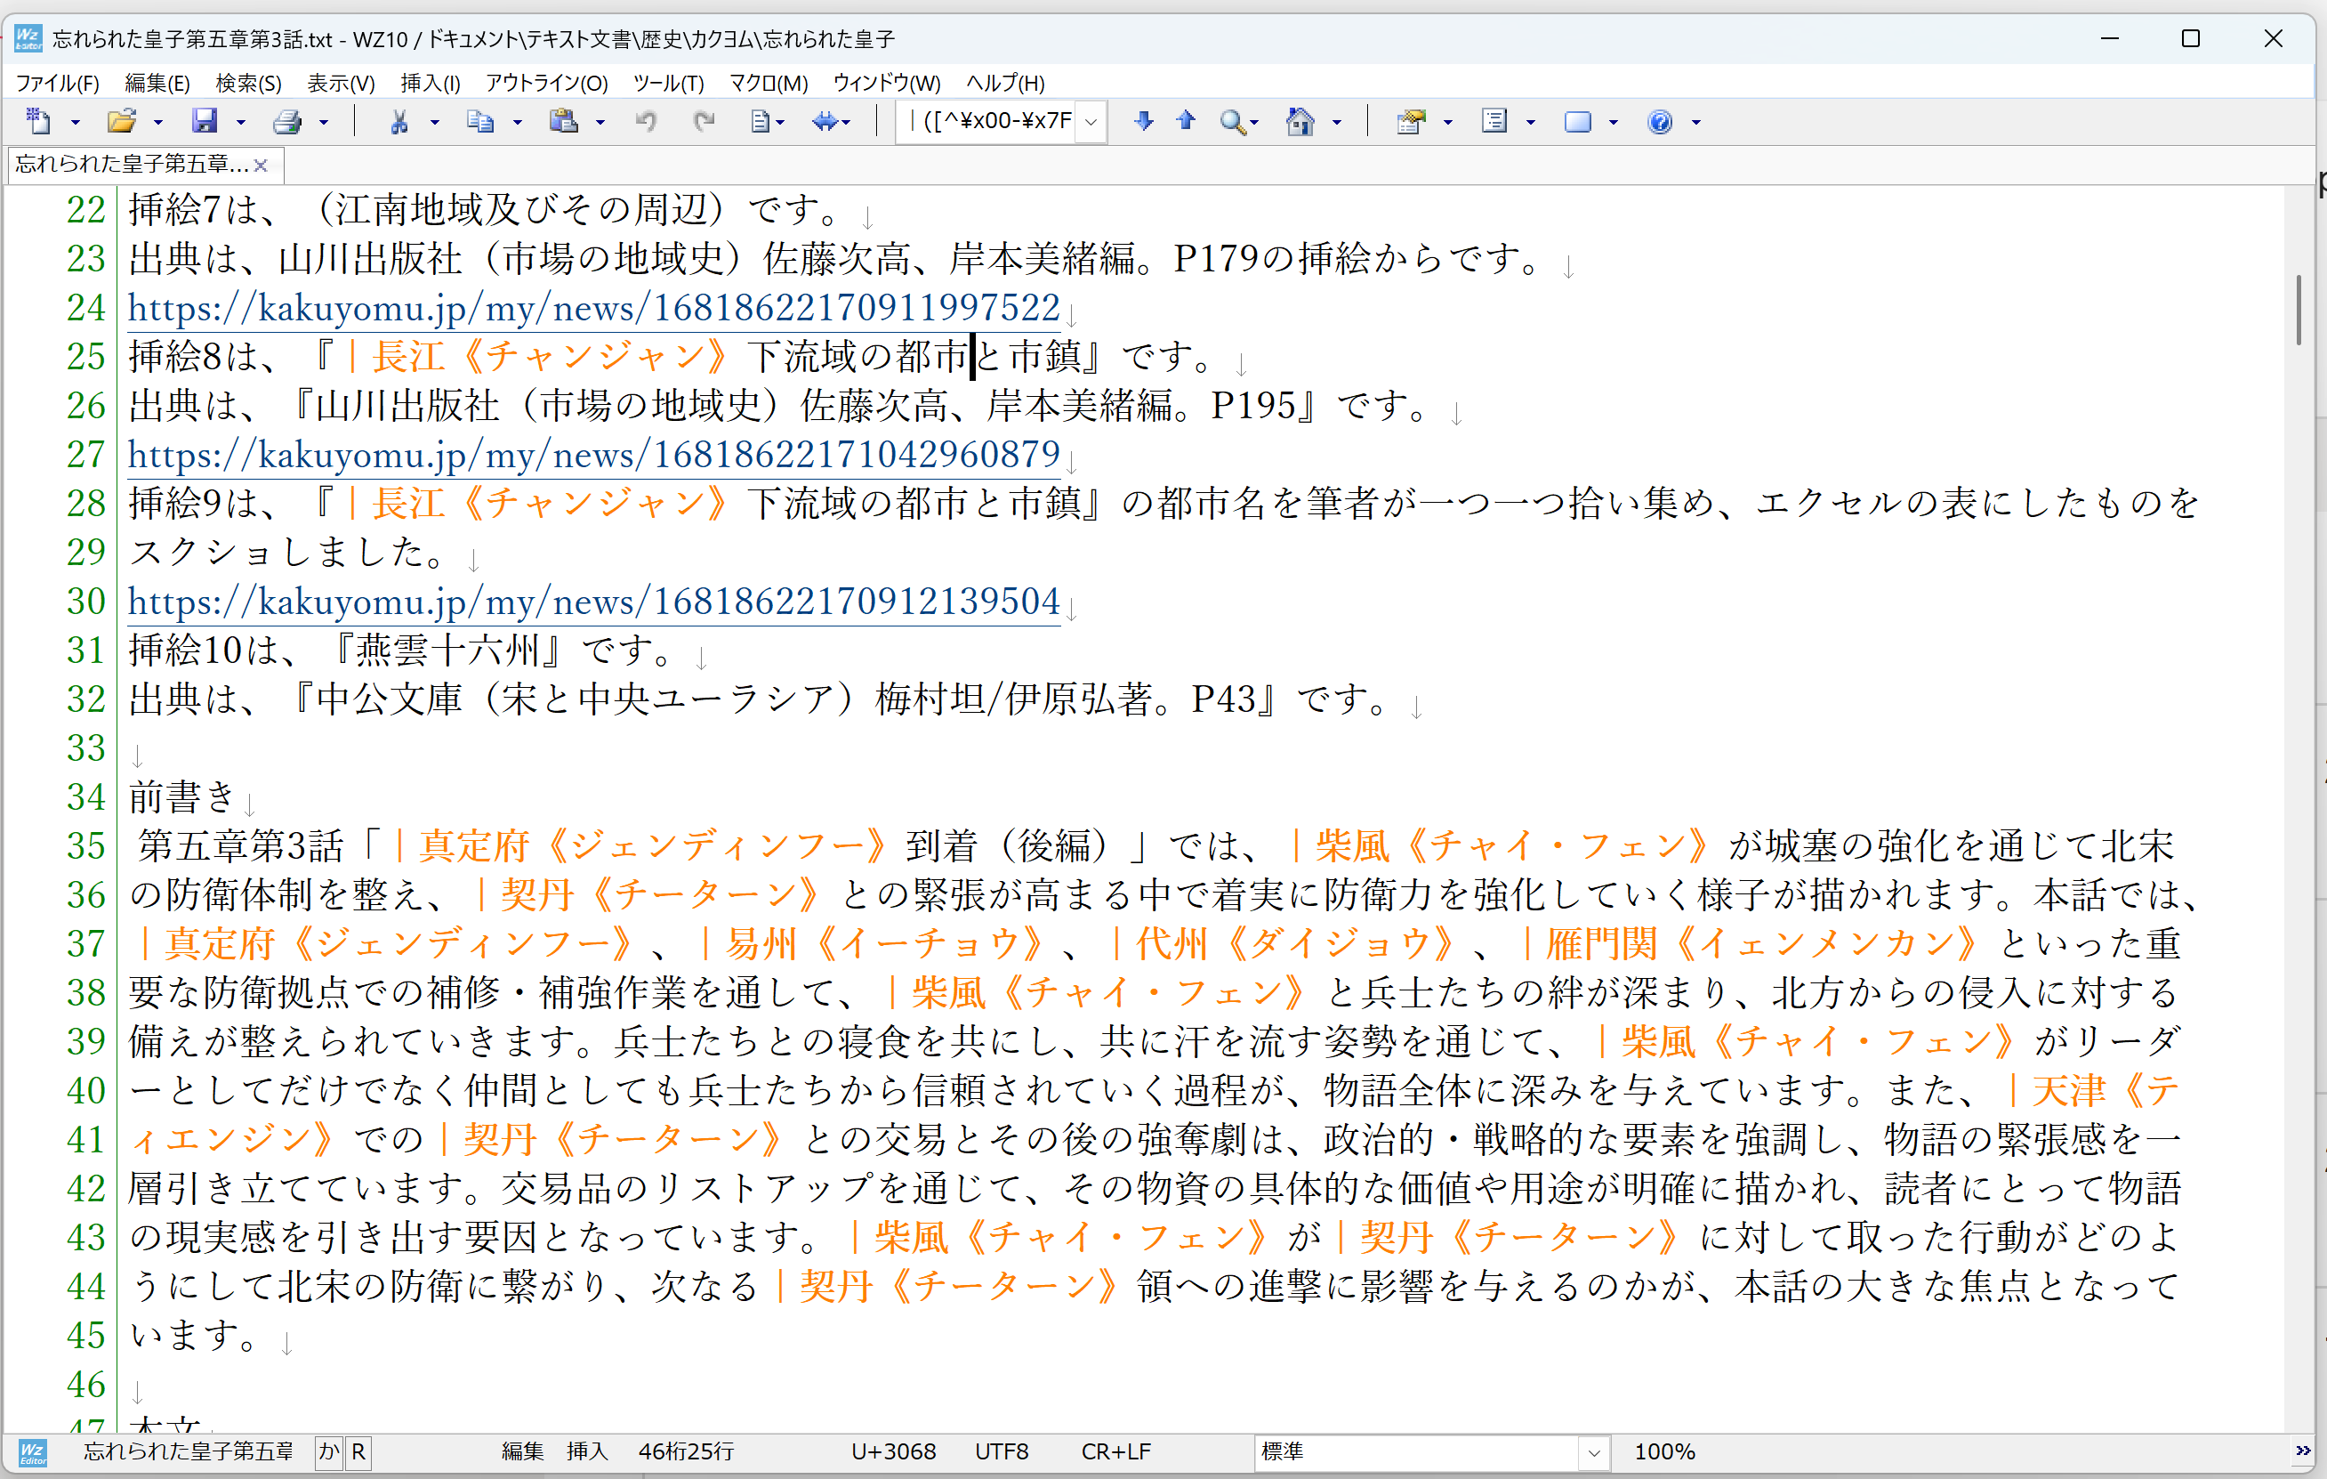The height and width of the screenshot is (1479, 2327).
Task: Click the Paste clipboard icon
Action: coord(562,121)
